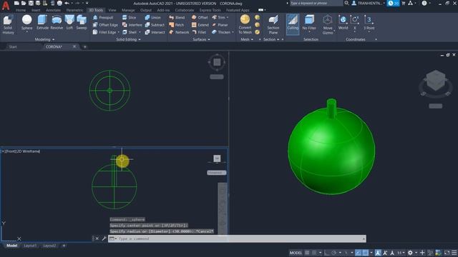Click the Interfere tool

[x=132, y=25]
